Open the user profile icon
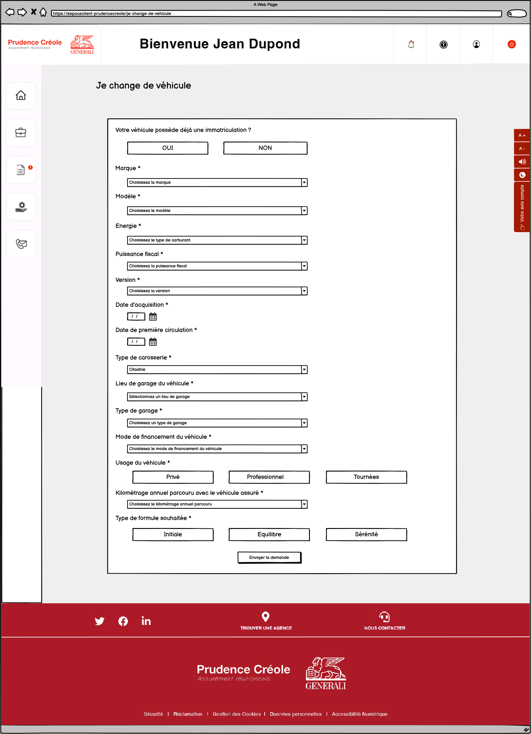 [x=476, y=44]
